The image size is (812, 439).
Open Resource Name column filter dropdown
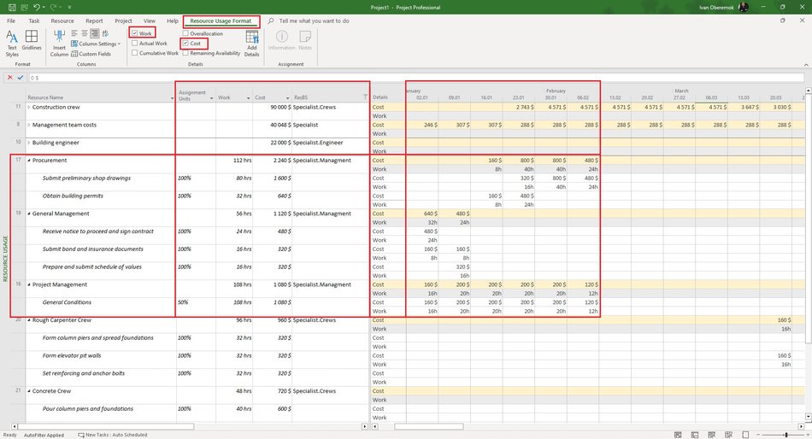[172, 98]
